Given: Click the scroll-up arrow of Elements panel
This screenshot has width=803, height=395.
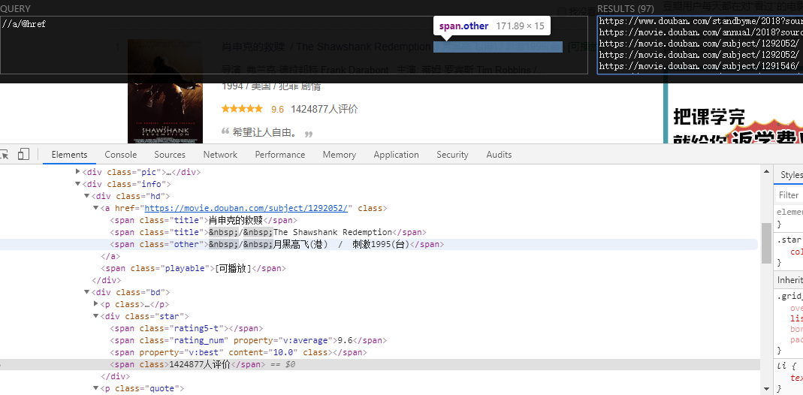Looking at the screenshot, I should pos(766,172).
